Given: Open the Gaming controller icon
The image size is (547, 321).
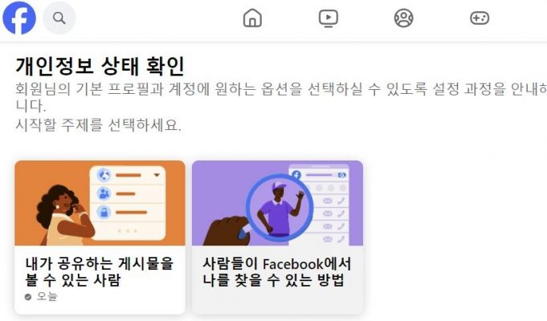Looking at the screenshot, I should pyautogui.click(x=480, y=18).
